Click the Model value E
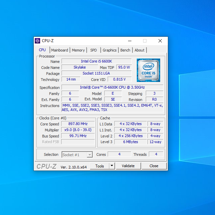Image resolution: width=215 pixels, height=215 pixels. pos(113,93)
